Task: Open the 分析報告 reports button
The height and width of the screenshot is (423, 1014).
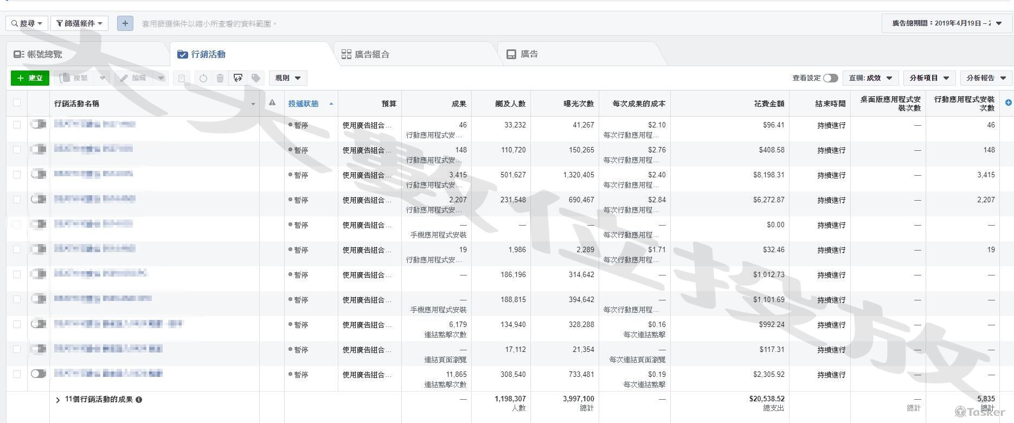Action: tap(986, 78)
